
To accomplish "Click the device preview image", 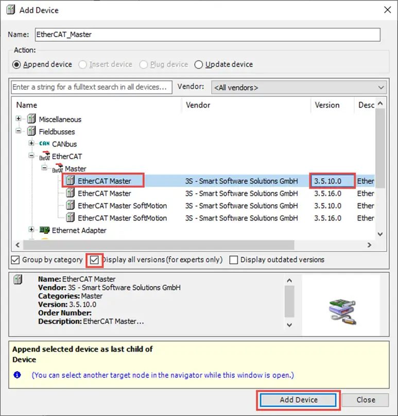I will click(x=342, y=311).
